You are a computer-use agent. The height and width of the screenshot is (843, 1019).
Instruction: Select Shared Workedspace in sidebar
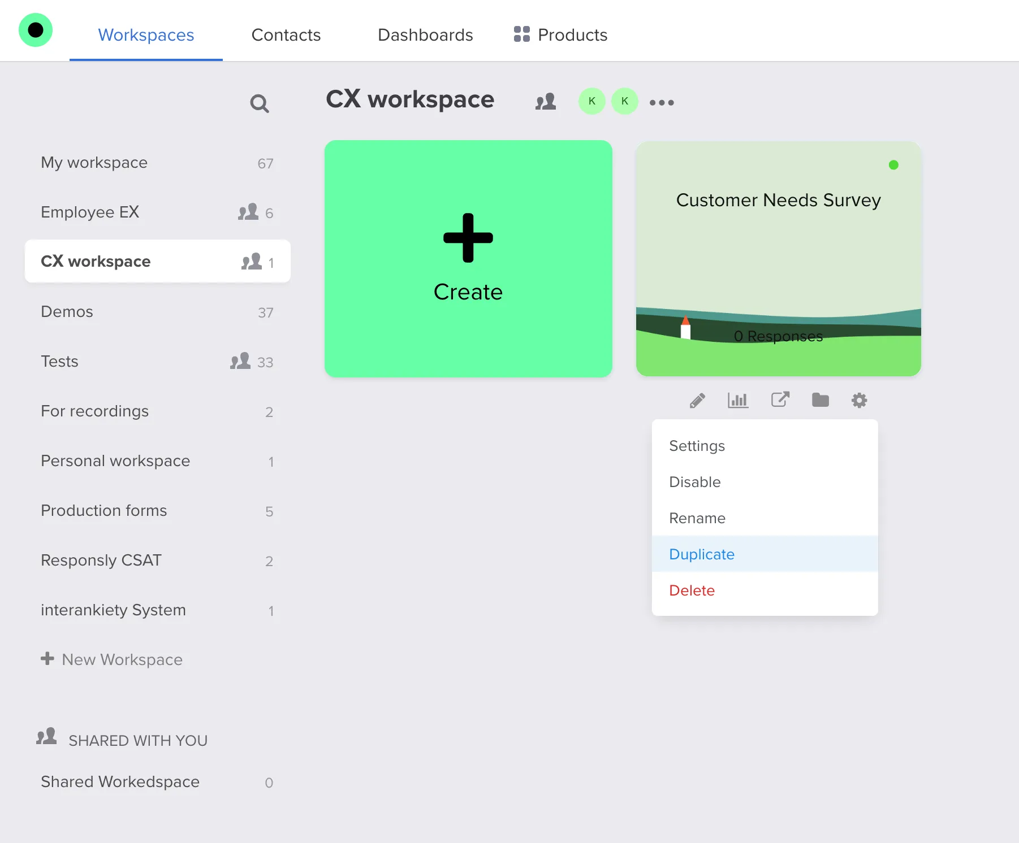(157, 782)
